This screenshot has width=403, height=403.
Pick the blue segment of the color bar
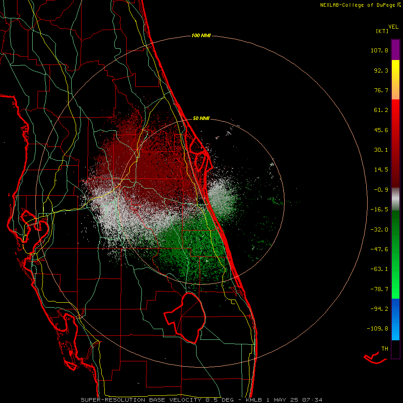point(395,319)
